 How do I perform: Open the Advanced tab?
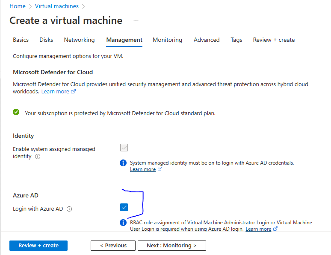(207, 40)
